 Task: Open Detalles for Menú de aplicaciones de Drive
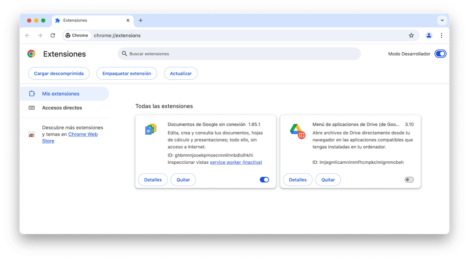point(298,180)
